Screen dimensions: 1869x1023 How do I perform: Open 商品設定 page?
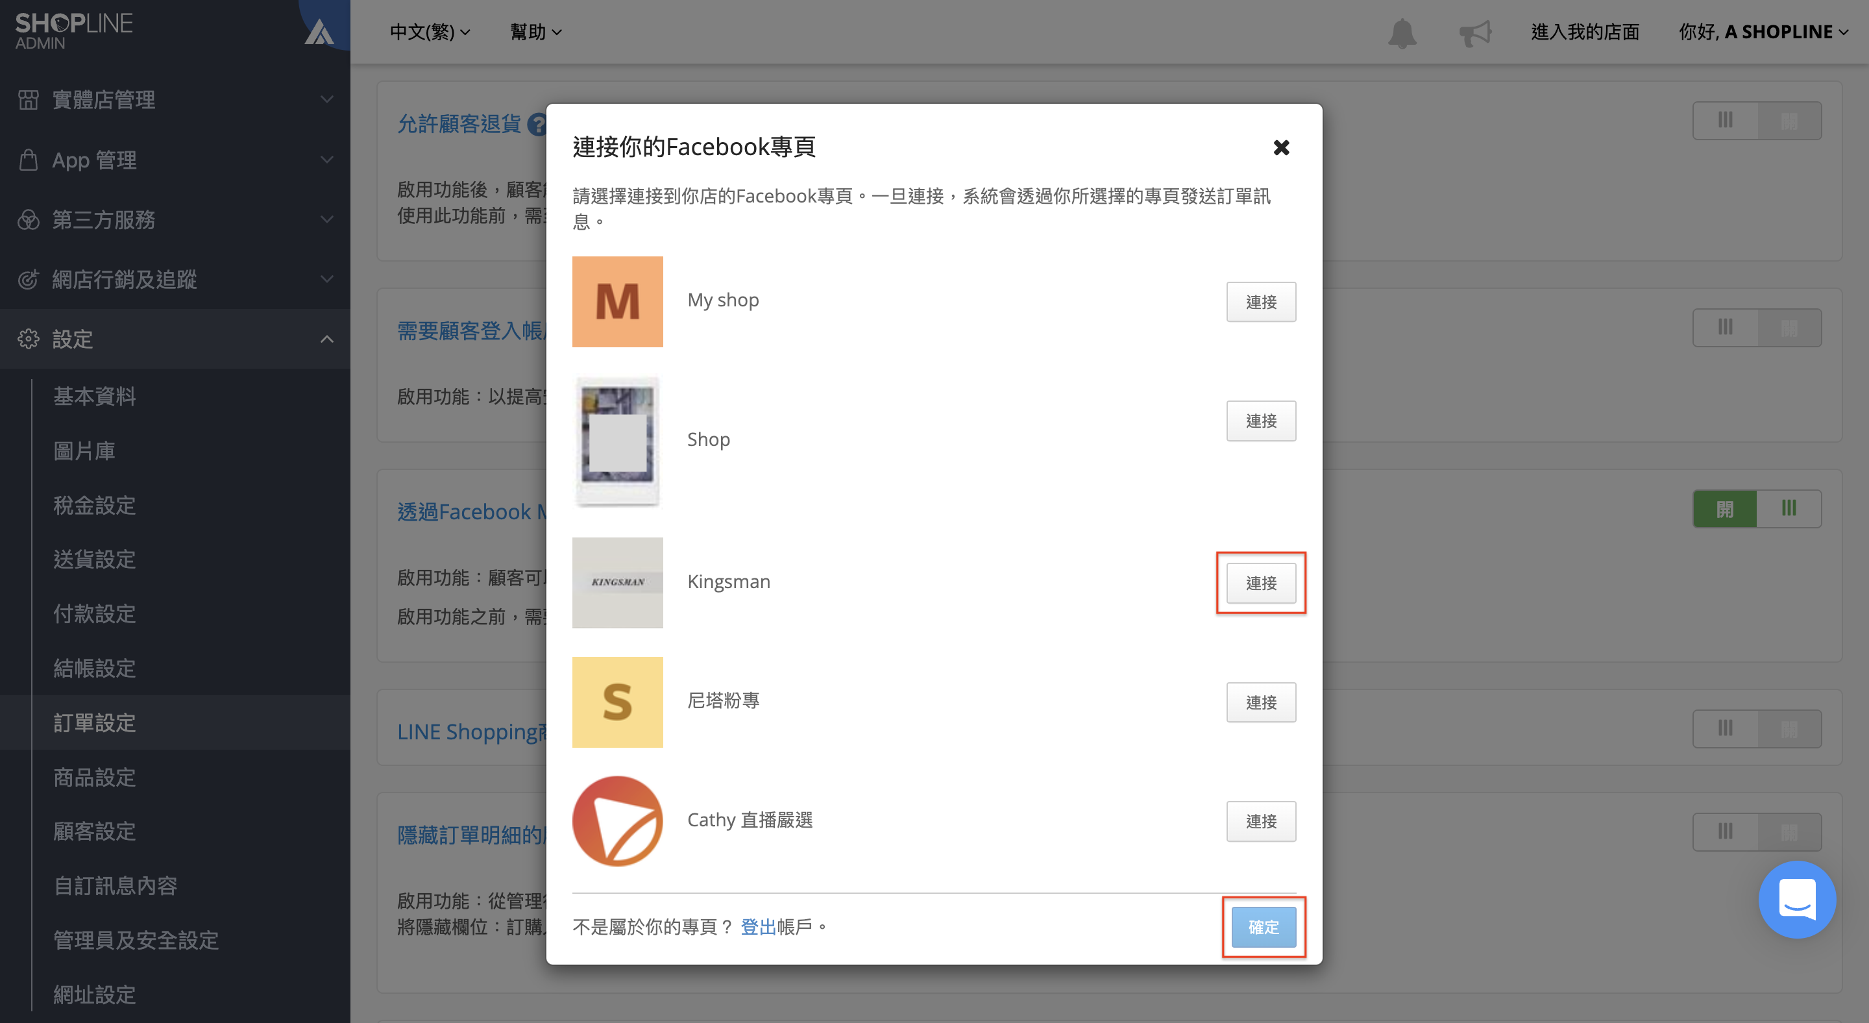pos(94,777)
